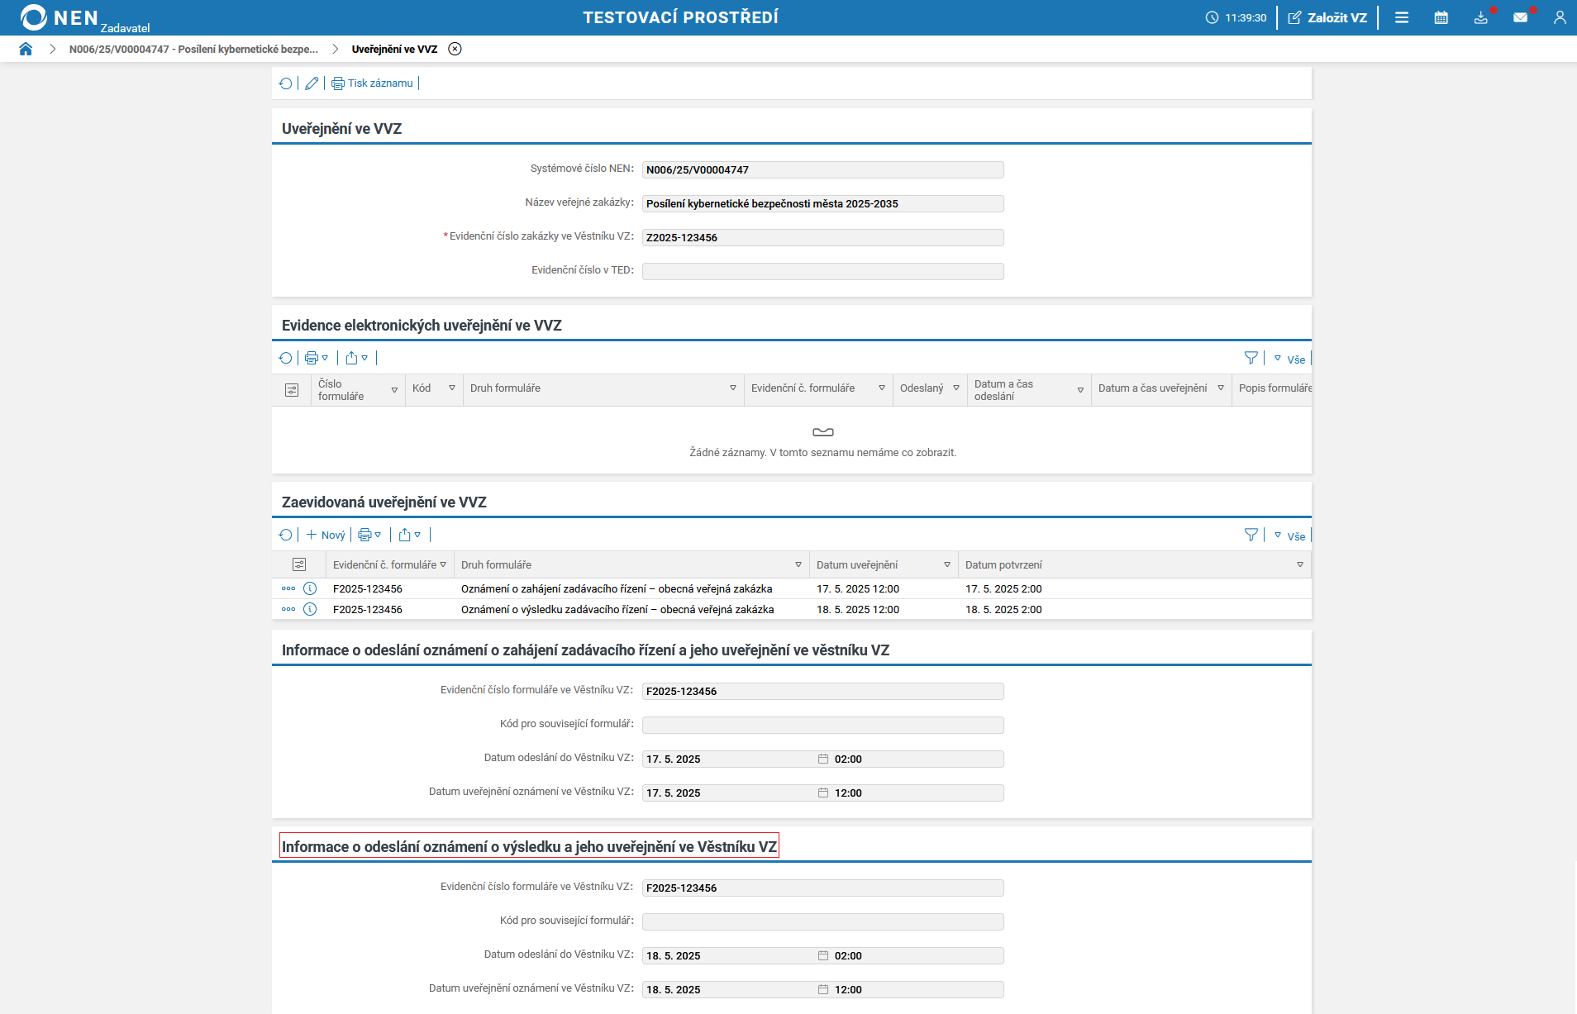Viewport: 1577px width, 1014px height.
Task: Click the downloads icon in header
Action: pyautogui.click(x=1480, y=17)
